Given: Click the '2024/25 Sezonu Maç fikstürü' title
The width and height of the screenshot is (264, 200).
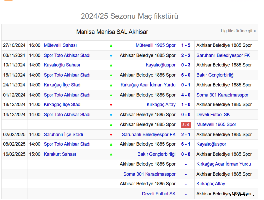Looking at the screenshot, I should 129,16.
